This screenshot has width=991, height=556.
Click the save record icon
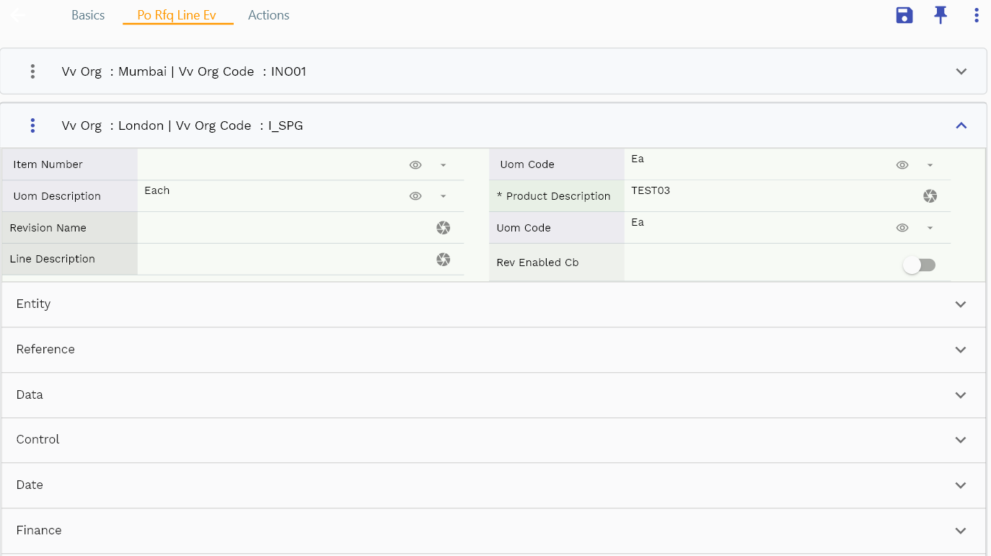904,14
